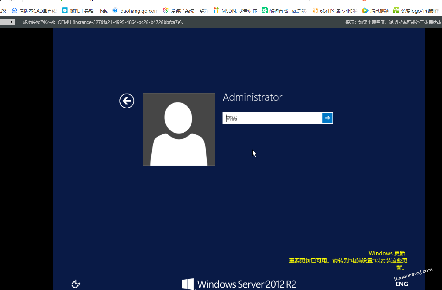
Task: Open the daohang.qq.com bookmark
Action: (135, 11)
